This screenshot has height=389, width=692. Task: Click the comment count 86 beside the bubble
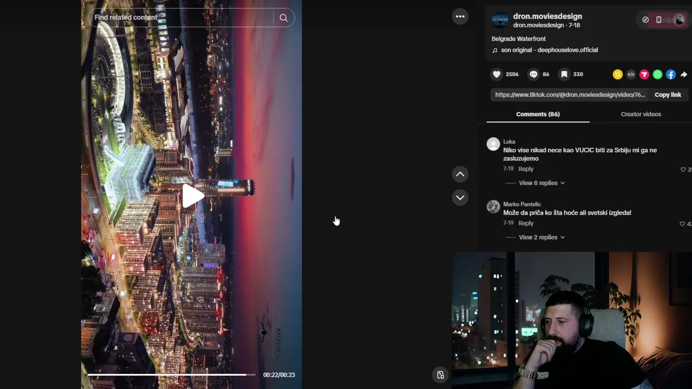(546, 75)
